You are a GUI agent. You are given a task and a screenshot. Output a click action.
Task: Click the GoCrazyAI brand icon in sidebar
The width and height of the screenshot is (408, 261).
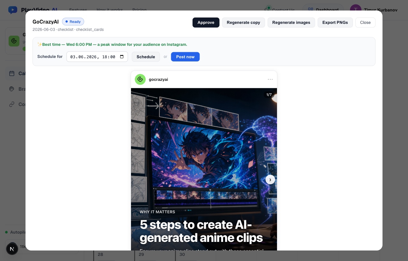(14, 41)
